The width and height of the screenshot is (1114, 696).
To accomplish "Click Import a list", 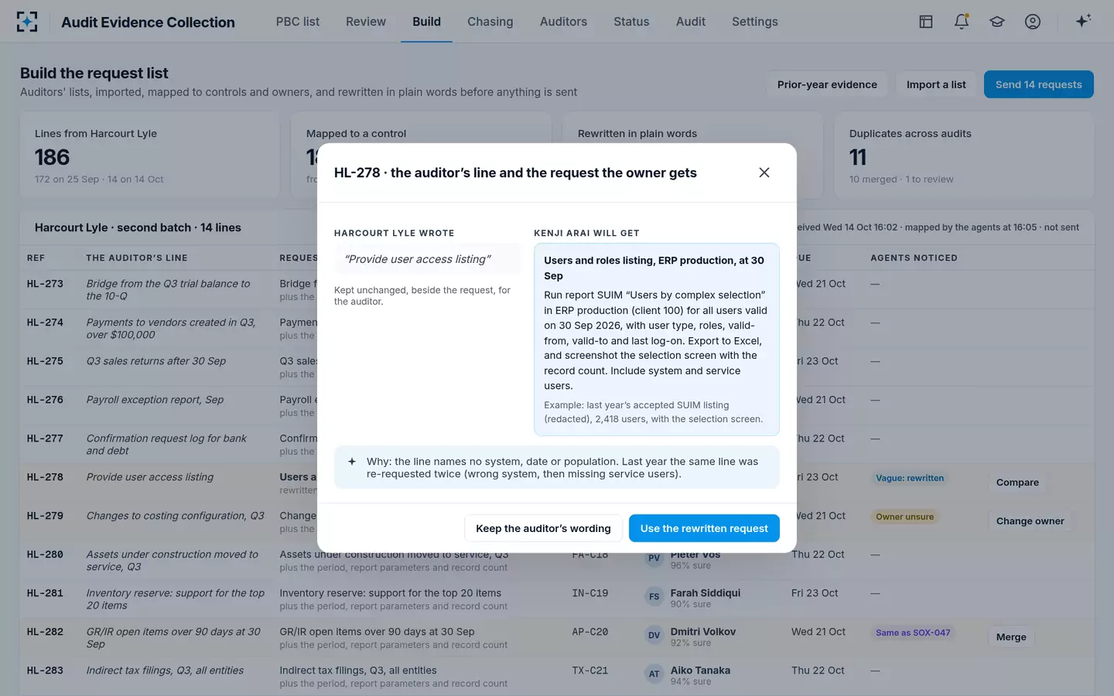I will click(936, 84).
